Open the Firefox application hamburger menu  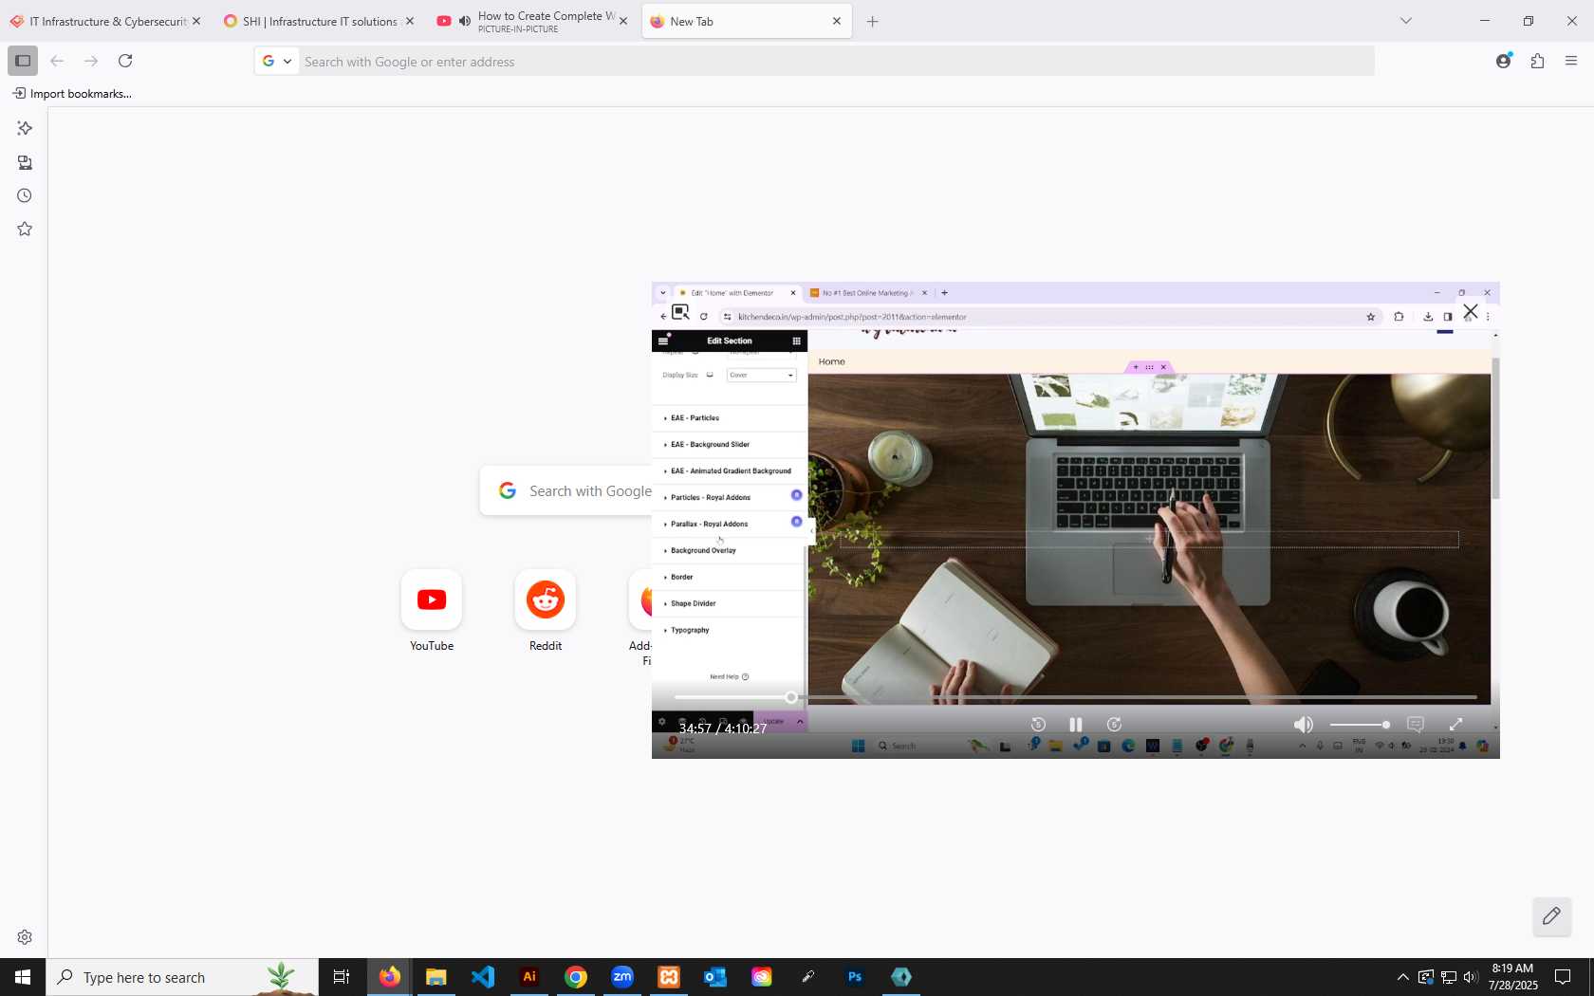pos(1571,61)
